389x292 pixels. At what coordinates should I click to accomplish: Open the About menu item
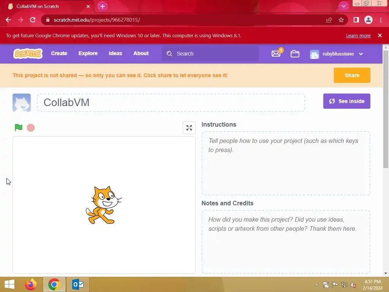(141, 53)
